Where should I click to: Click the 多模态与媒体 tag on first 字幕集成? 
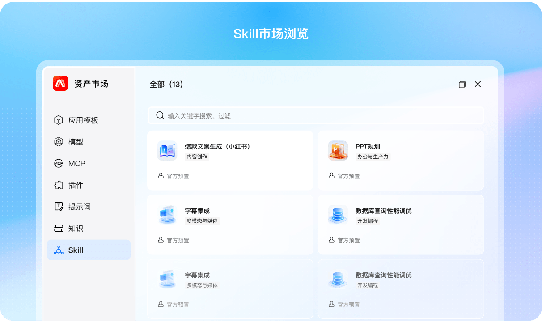(202, 221)
